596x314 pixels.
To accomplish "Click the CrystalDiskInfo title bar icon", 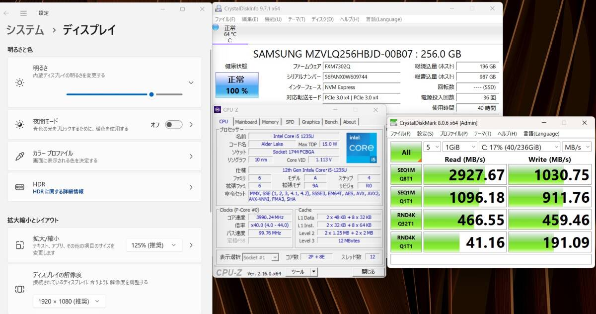I will pos(219,8).
